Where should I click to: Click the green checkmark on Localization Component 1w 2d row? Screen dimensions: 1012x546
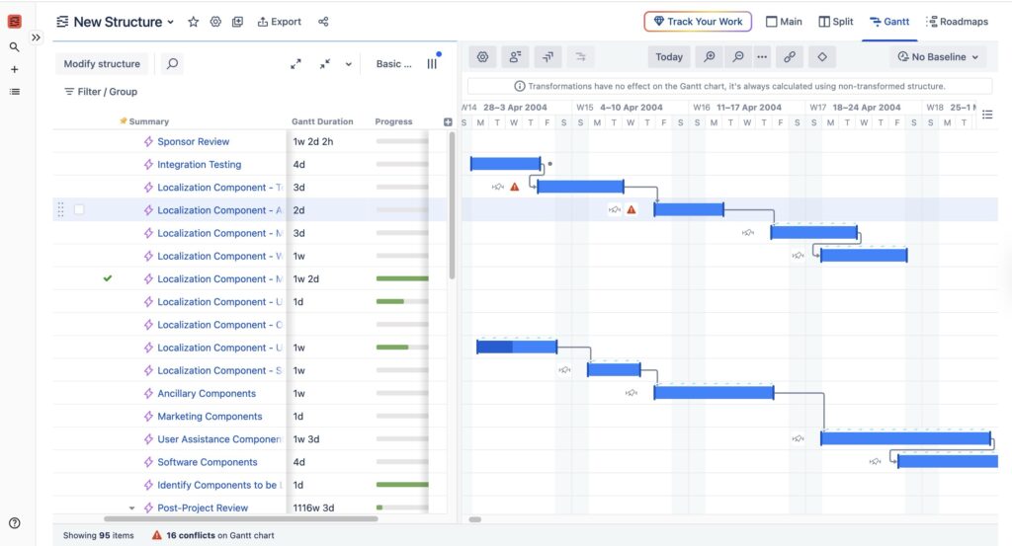point(108,278)
